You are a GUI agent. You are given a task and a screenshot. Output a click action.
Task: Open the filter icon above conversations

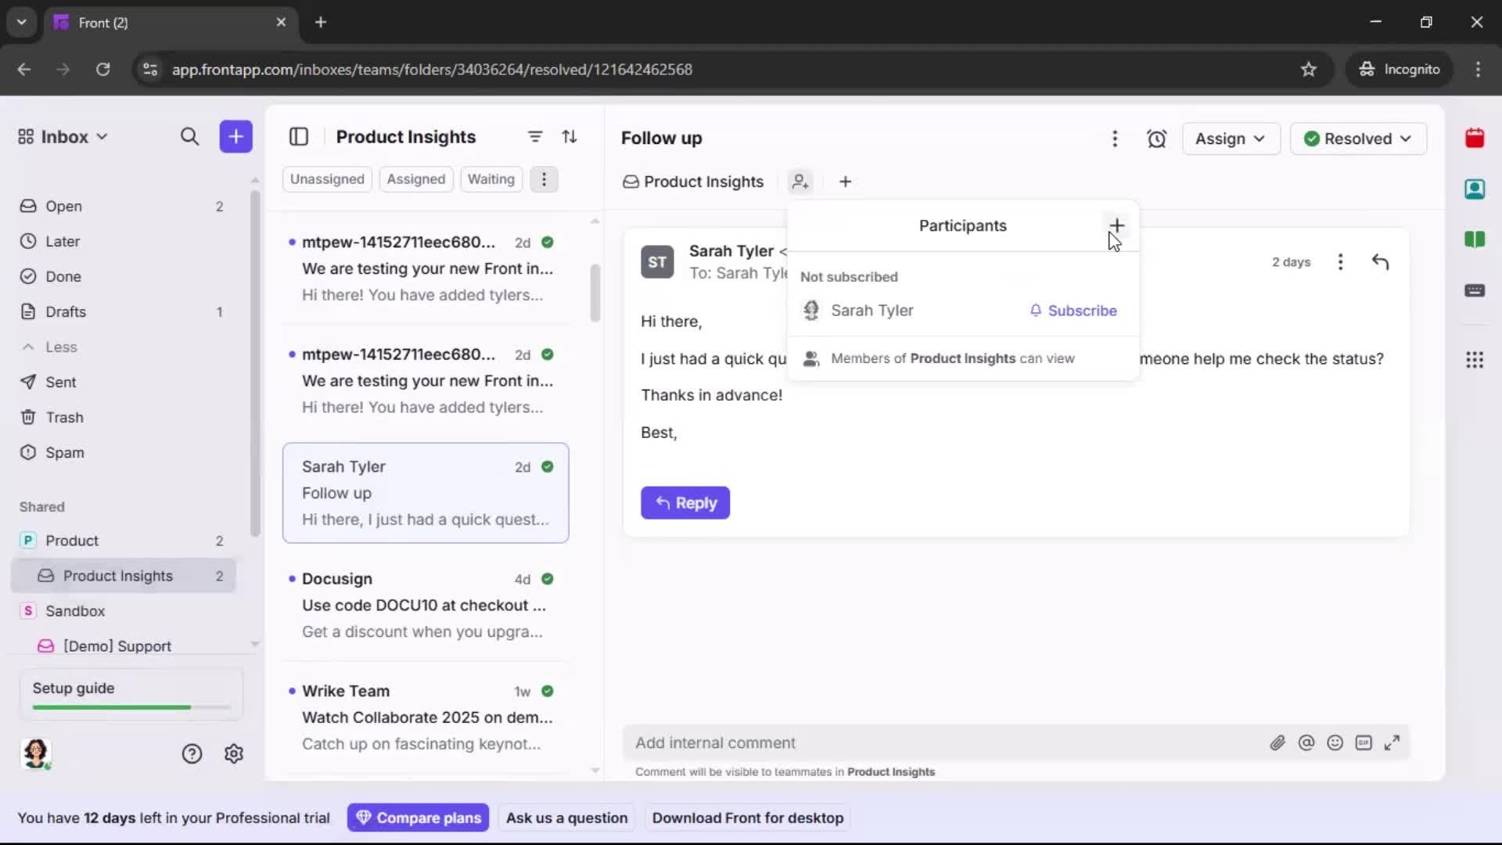coord(535,136)
